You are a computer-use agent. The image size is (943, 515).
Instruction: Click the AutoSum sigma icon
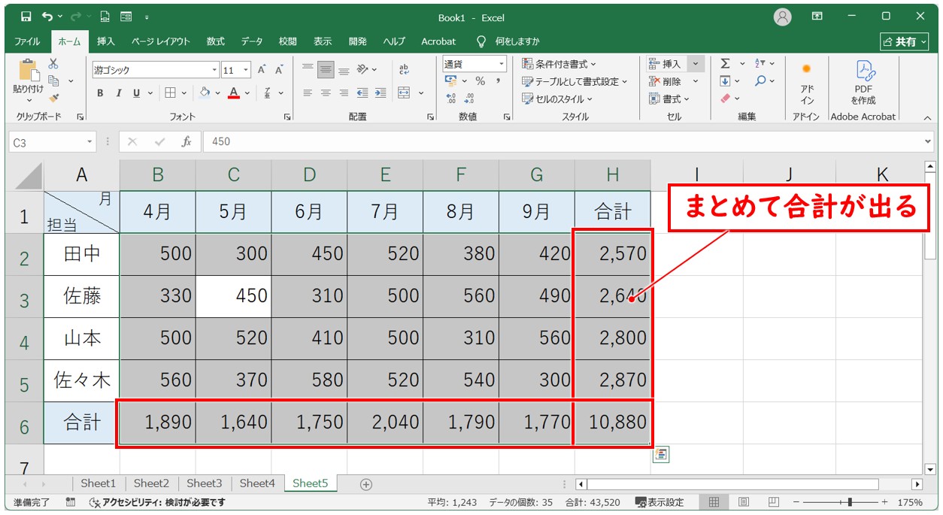[x=725, y=64]
